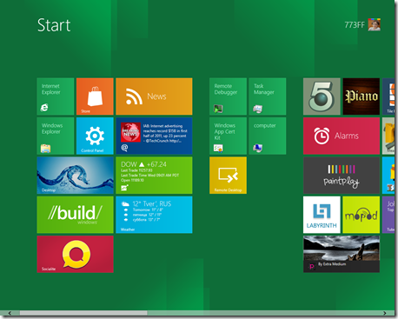Click the right scroll arrow
Viewport: 398px width, 319px height.
pos(385,313)
